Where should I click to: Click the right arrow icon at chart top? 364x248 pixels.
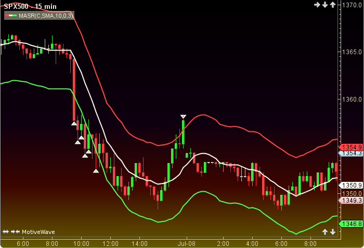click(x=317, y=5)
